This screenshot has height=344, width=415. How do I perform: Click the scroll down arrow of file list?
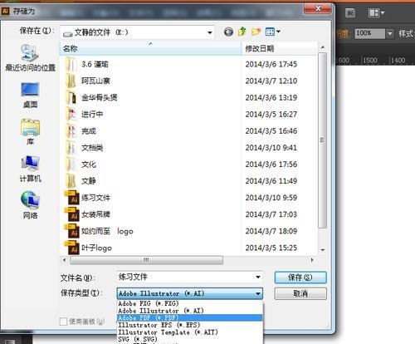[322, 250]
